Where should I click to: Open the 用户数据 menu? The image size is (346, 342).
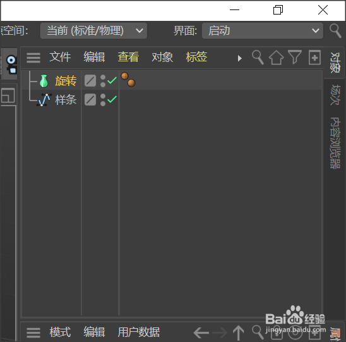138,333
